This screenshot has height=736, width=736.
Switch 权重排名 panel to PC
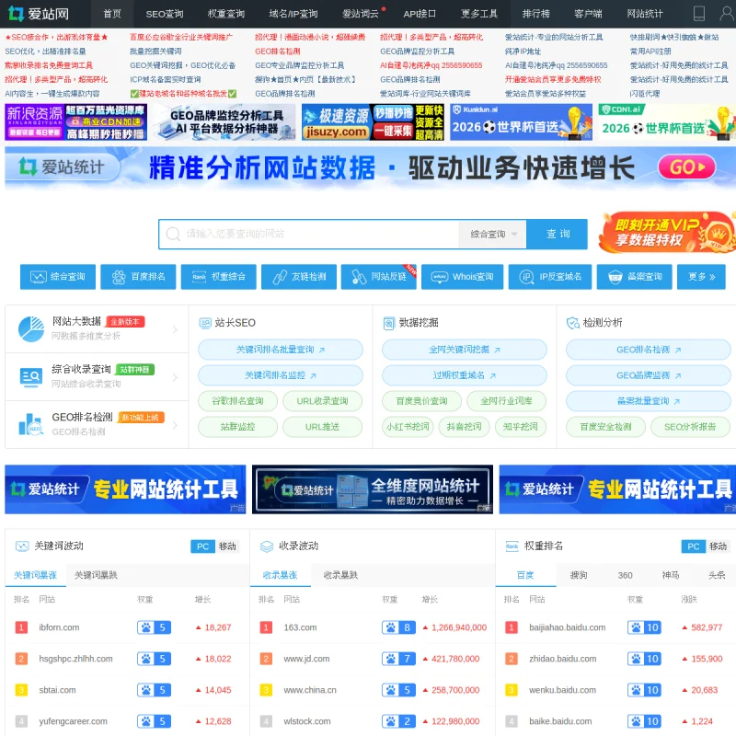coord(694,546)
